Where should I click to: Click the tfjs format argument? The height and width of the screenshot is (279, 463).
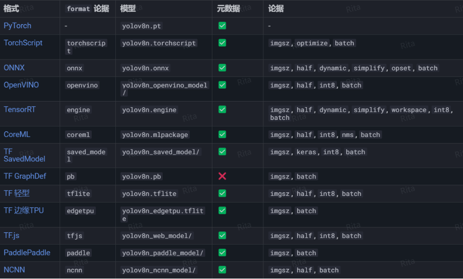(74, 236)
